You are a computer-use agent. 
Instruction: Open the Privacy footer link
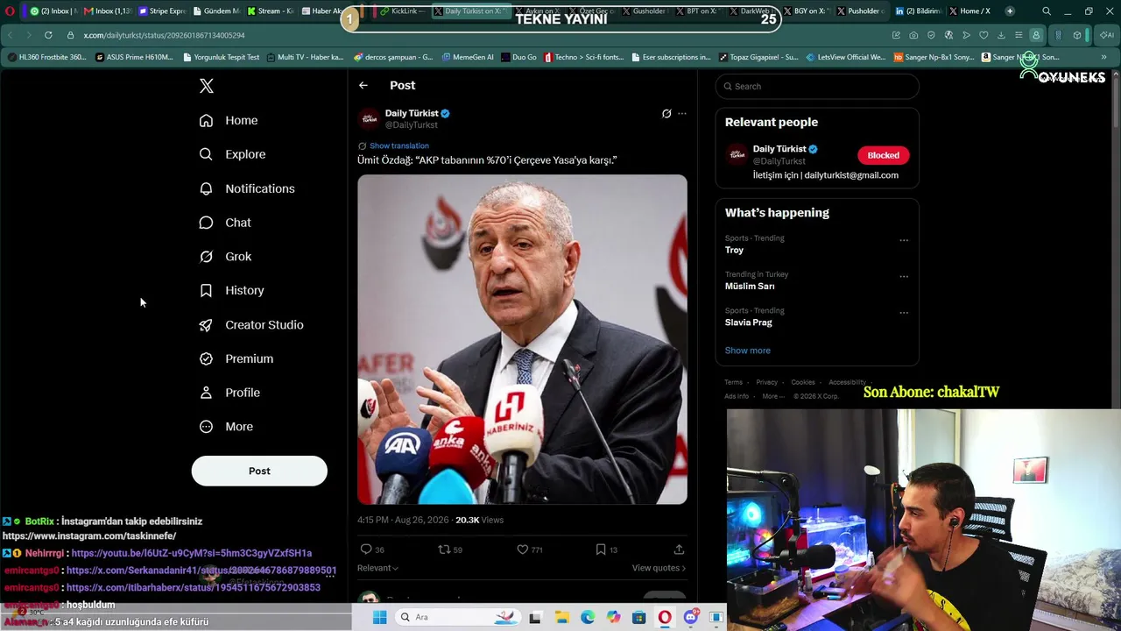click(766, 382)
